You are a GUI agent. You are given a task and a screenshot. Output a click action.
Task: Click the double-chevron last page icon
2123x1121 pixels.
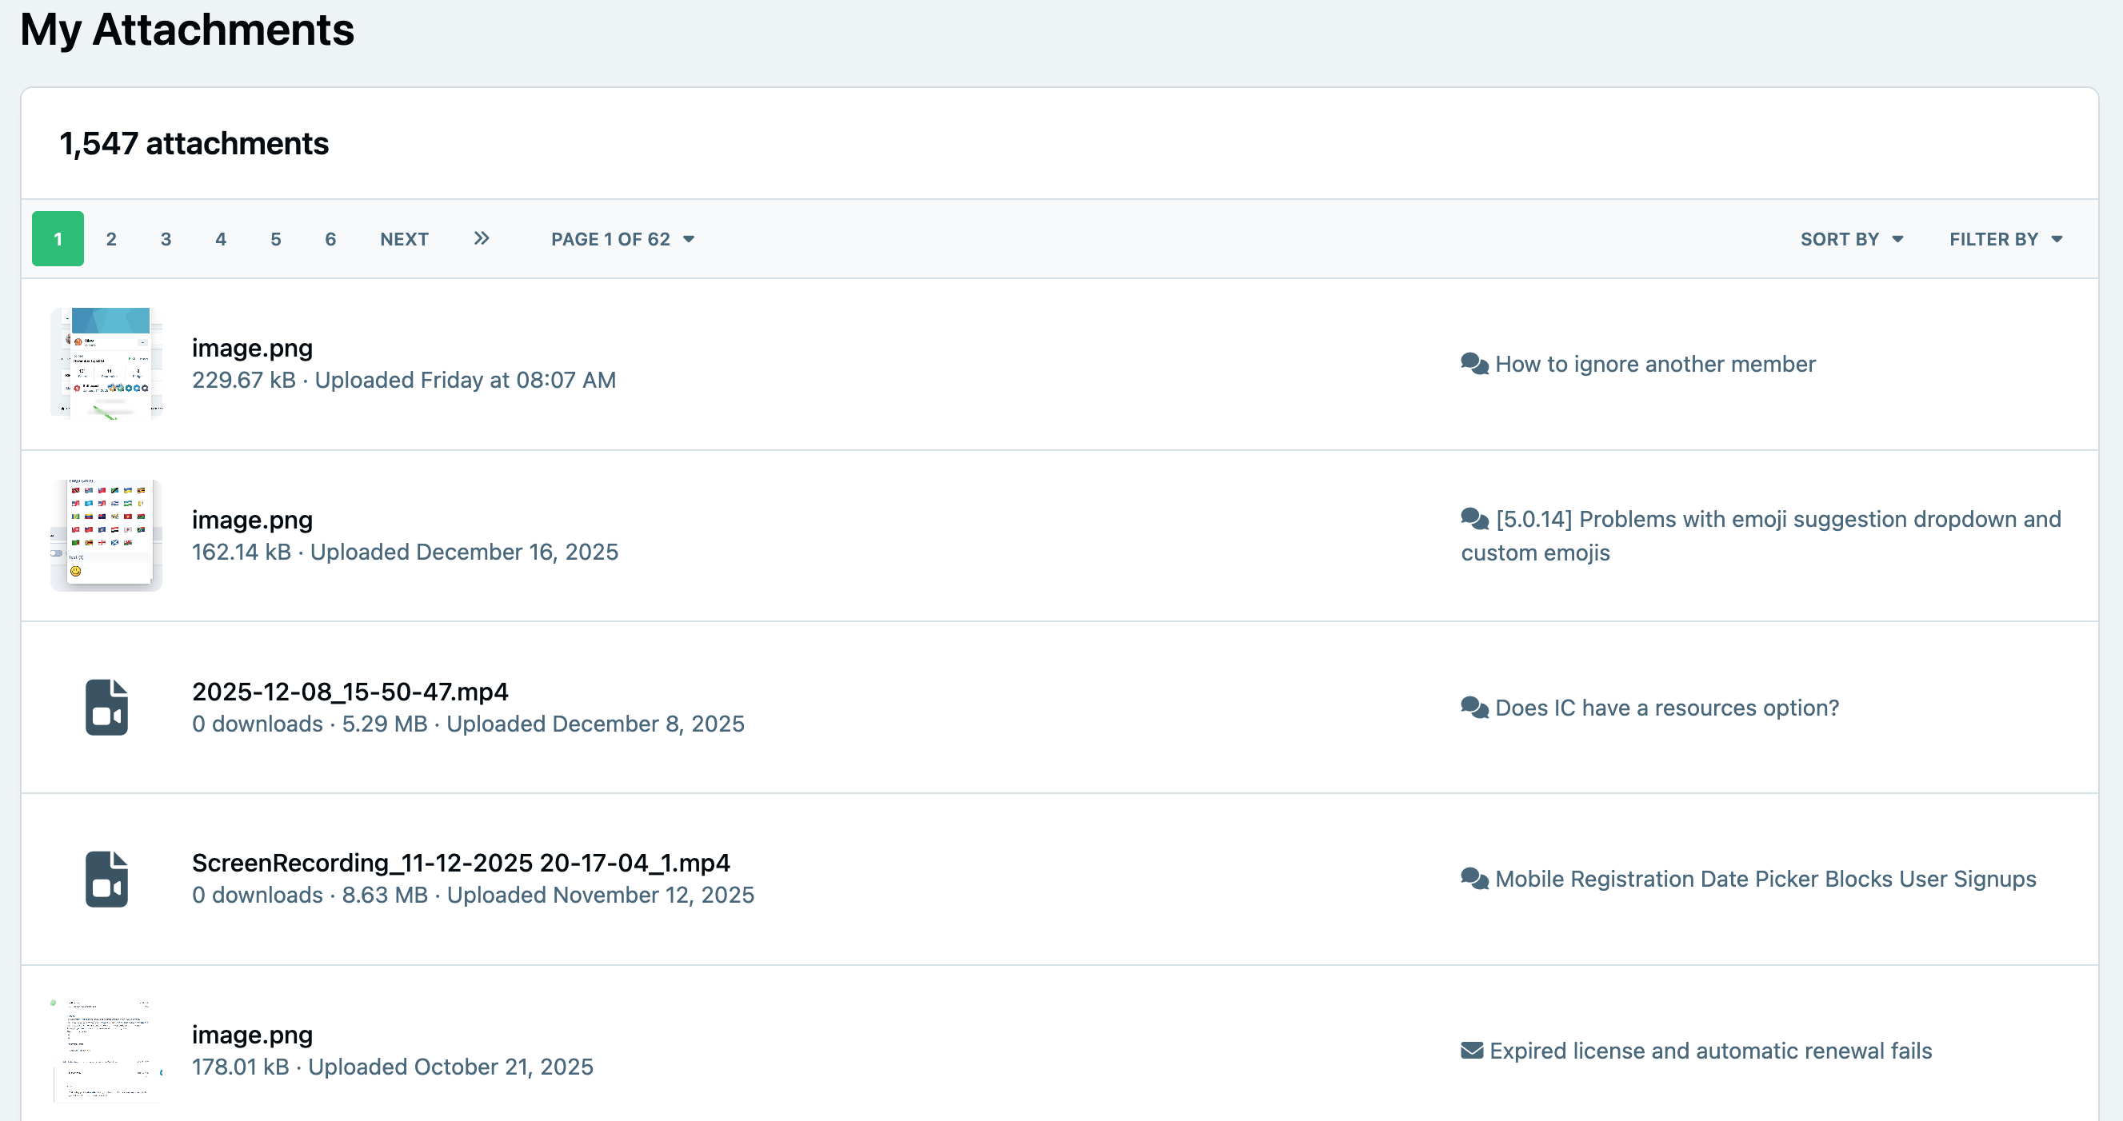tap(482, 239)
